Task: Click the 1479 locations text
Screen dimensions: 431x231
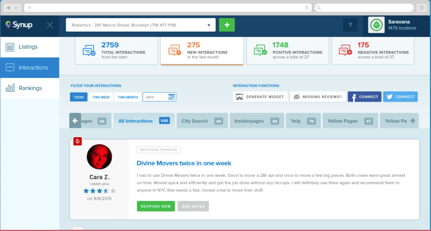Action: pos(402,28)
